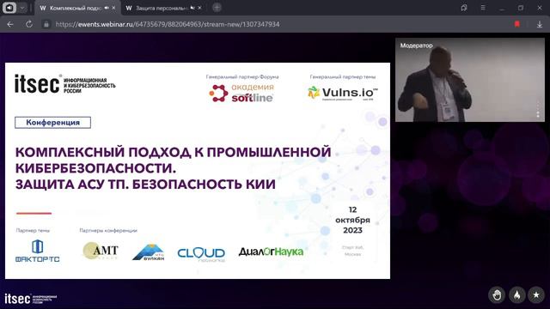This screenshot has height=309, width=550.
Task: Send a fire reaction in the webinar
Action: click(x=517, y=295)
